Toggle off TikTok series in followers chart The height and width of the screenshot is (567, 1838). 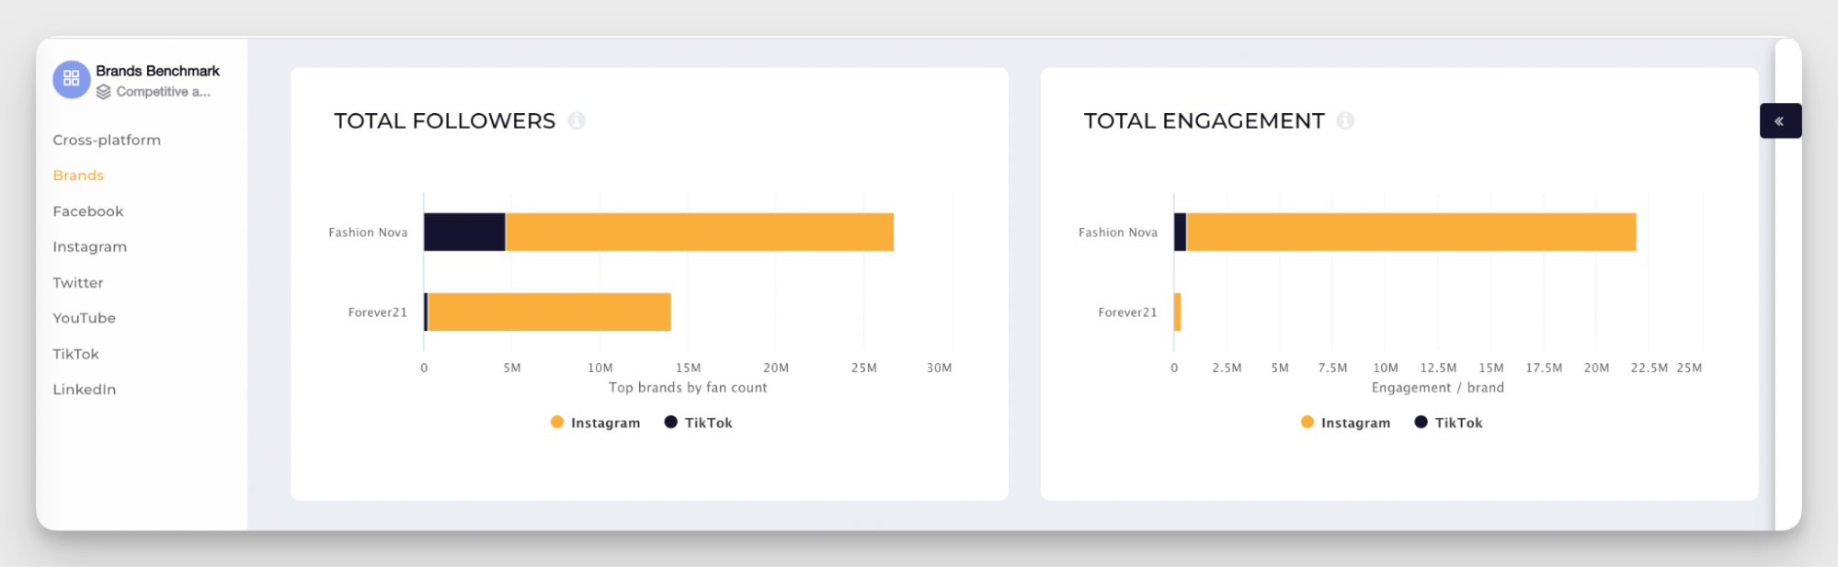click(x=701, y=422)
